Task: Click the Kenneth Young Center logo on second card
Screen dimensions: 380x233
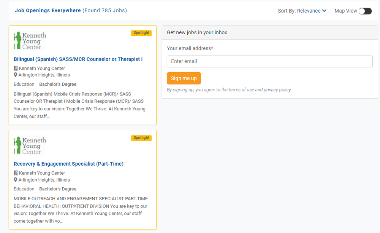Action: pos(30,145)
